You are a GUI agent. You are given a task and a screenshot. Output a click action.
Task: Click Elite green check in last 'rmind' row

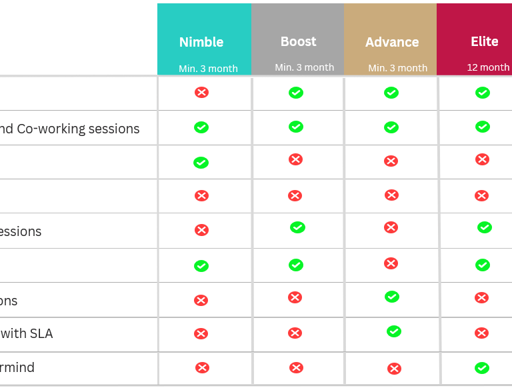pos(482,367)
